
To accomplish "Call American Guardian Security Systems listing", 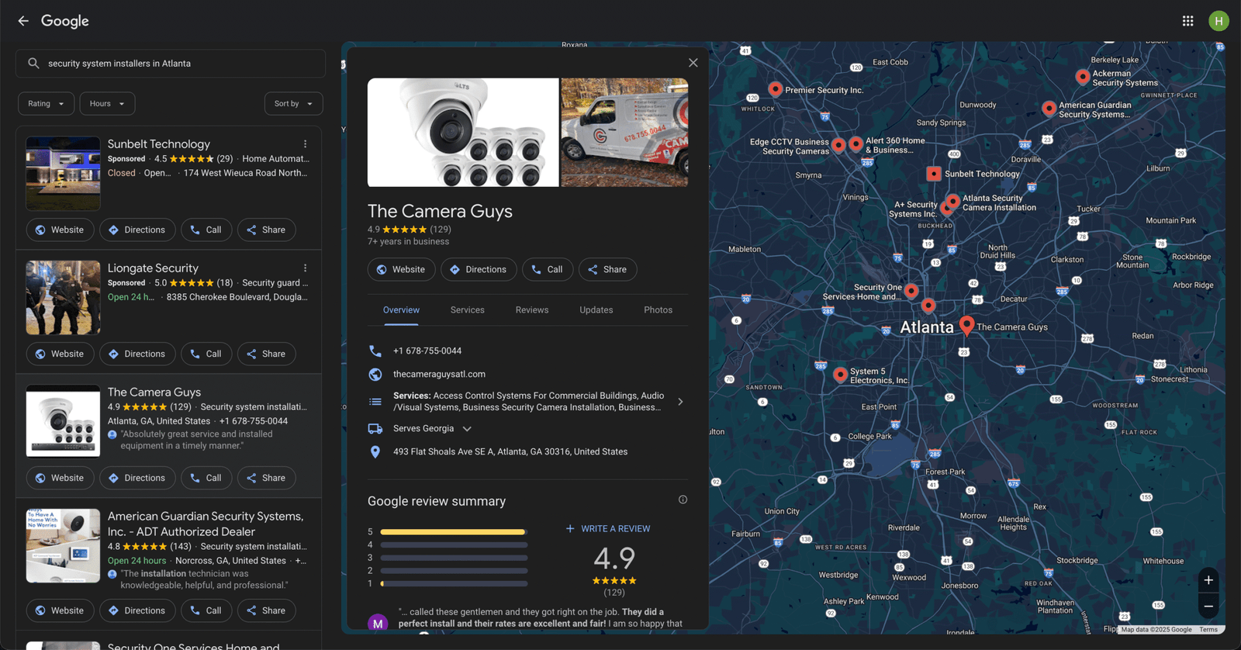I will pos(206,610).
